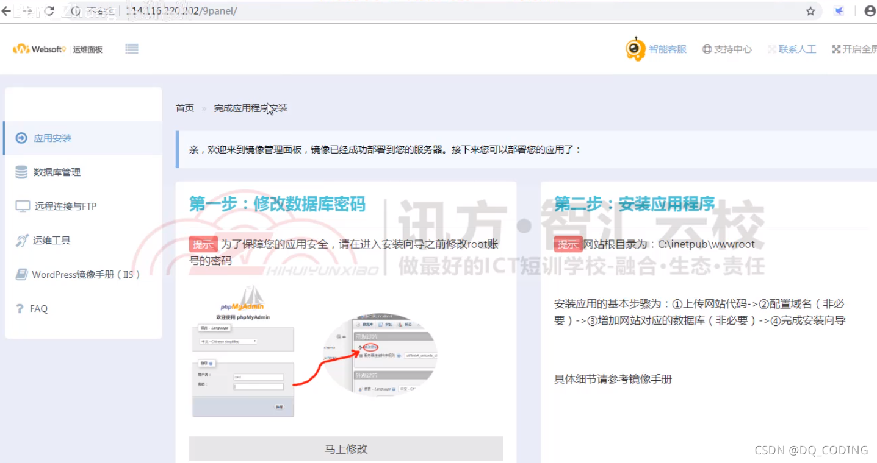Click the bookmark star in the browser toolbar
The image size is (877, 463).
810,10
